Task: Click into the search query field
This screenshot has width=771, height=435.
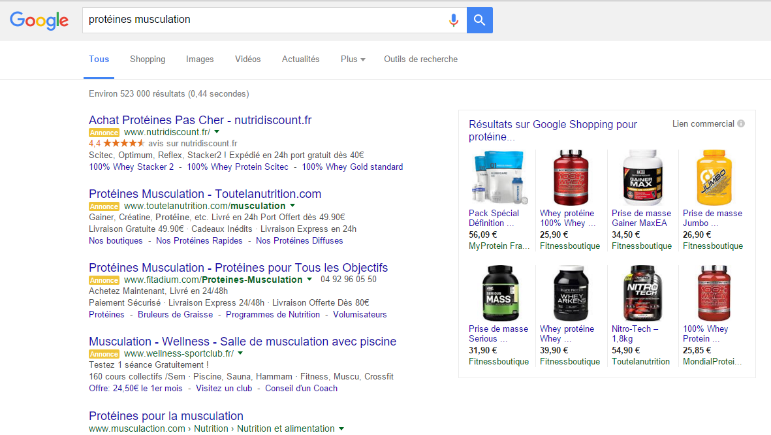Action: point(261,20)
